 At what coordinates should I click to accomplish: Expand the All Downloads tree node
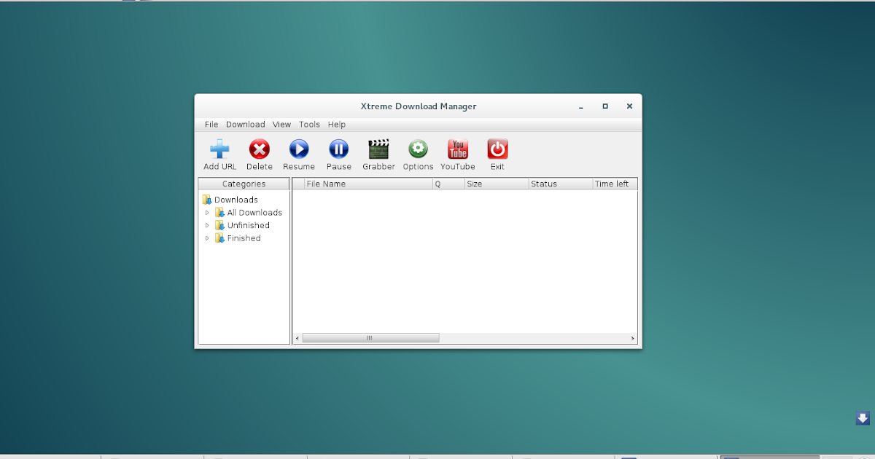point(207,213)
